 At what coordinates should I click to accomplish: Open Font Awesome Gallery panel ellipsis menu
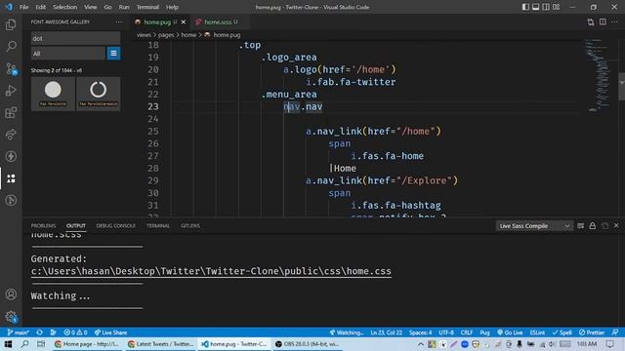coord(119,21)
